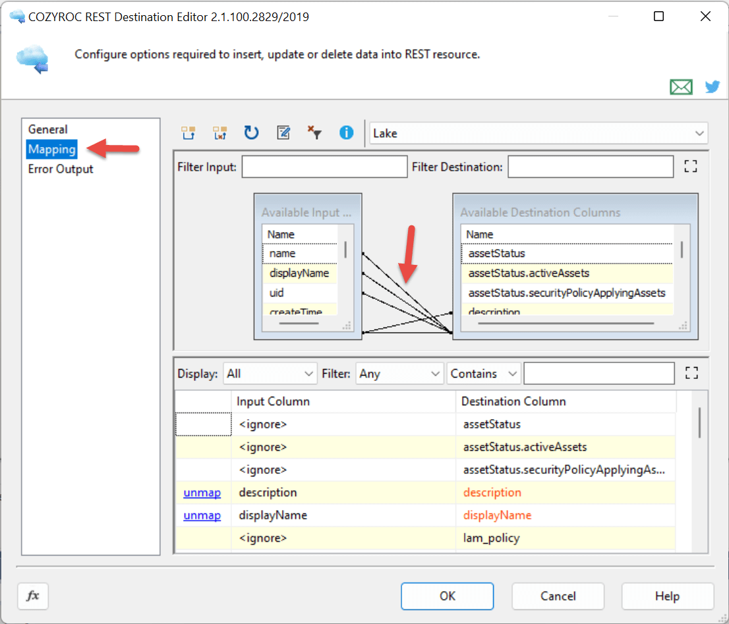Viewport: 729px width, 624px height.
Task: Click the ignore cell for lam_policy row
Action: coord(343,538)
